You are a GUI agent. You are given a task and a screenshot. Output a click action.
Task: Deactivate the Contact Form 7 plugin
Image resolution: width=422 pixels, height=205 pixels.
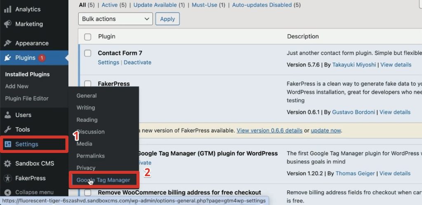coord(138,62)
